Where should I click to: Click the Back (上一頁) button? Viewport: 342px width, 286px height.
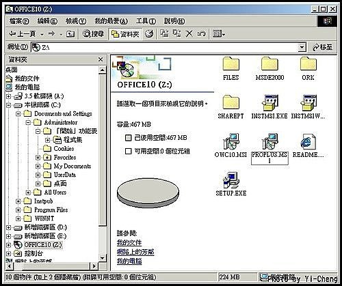pos(23,34)
